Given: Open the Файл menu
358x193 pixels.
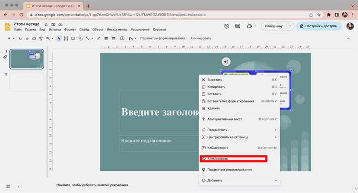Looking at the screenshot, I should click(18, 30).
